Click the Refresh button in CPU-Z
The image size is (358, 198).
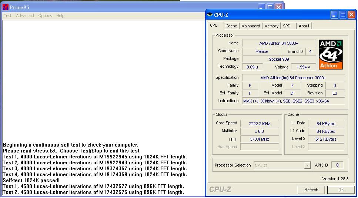pos(311,190)
